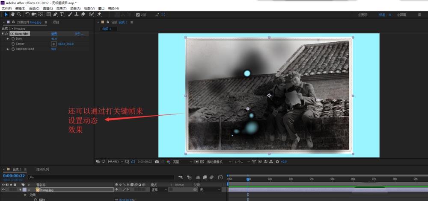Select the Pen tool

pos(55,15)
